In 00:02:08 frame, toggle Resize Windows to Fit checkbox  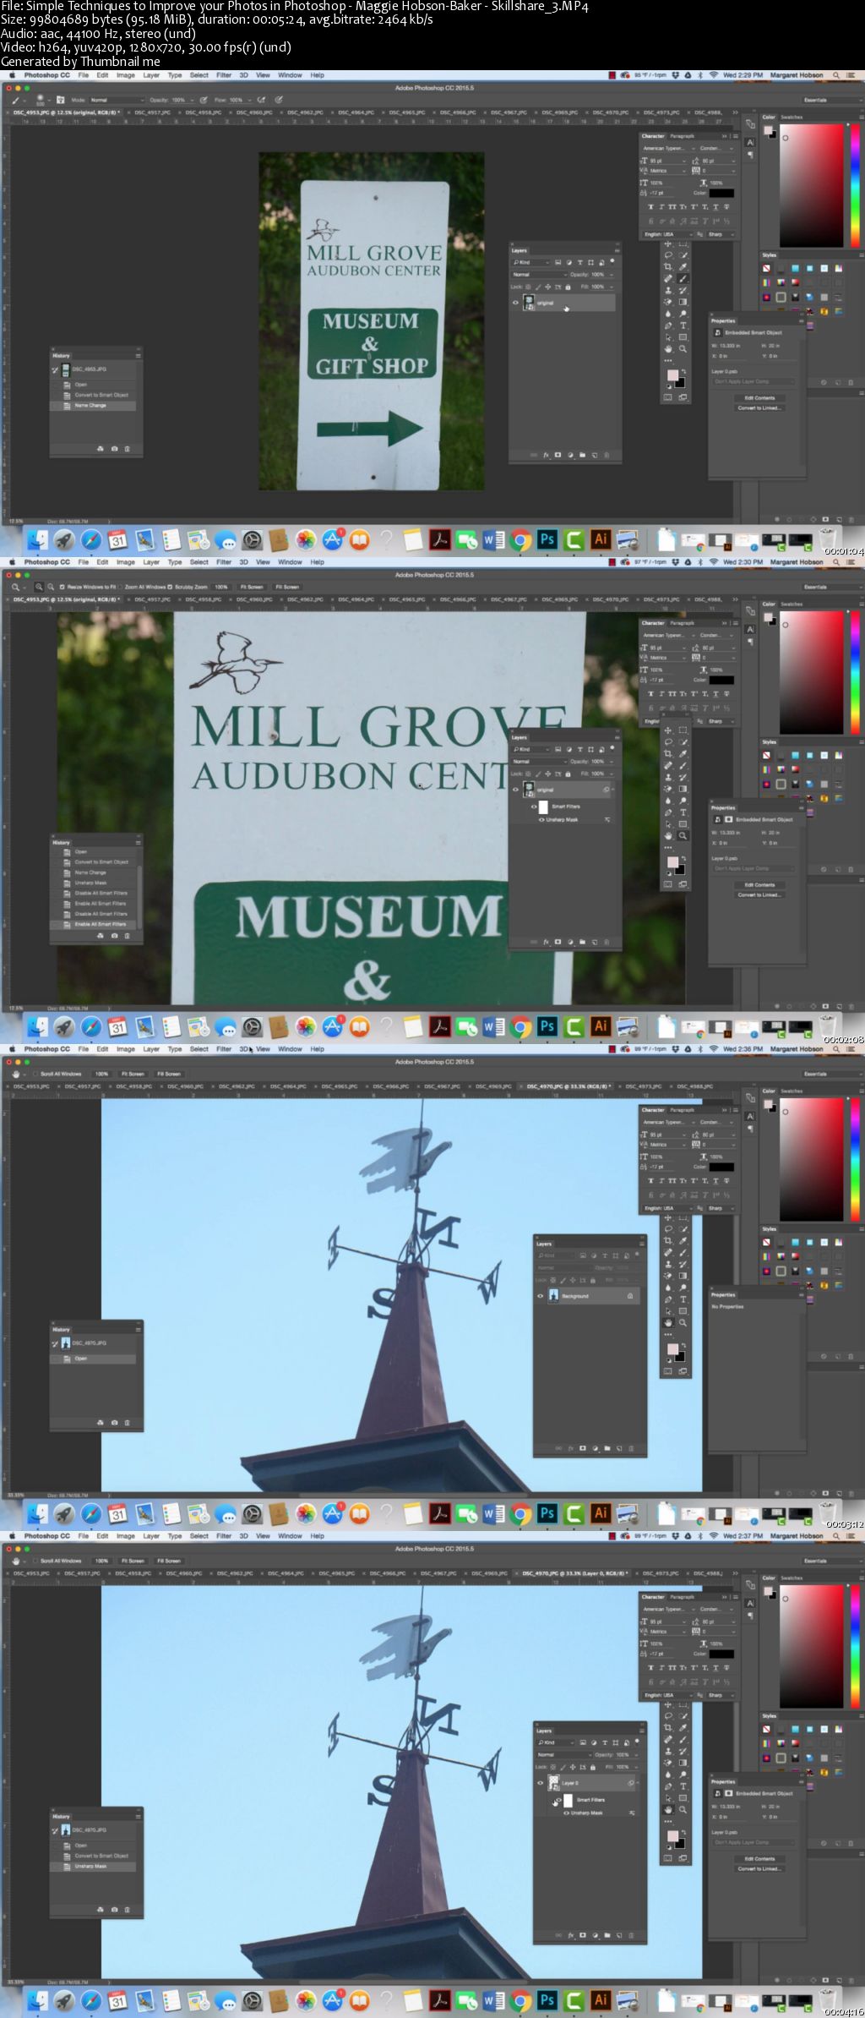pos(62,587)
